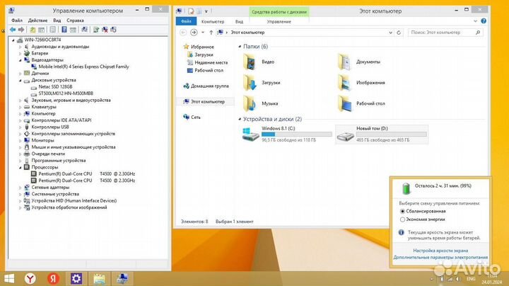
Task: Click the Настройка яркости экрана link
Action: [x=440, y=251]
